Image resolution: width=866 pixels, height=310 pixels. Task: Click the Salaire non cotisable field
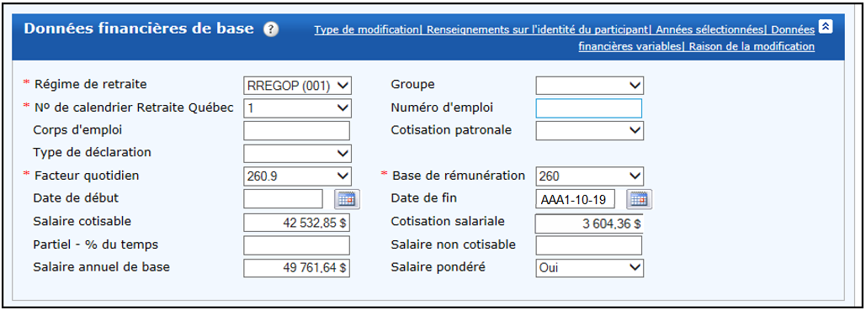point(589,245)
